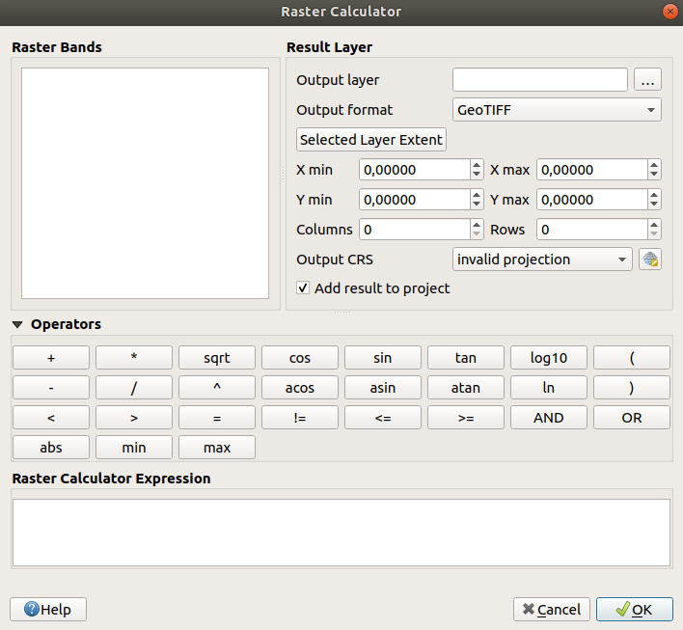Image resolution: width=683 pixels, height=630 pixels.
Task: Open the Output format GeoTIFF dropdown
Action: click(x=557, y=110)
